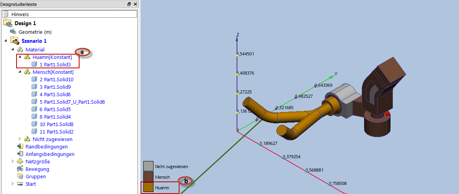Expand the Netzgröße branch
459x194 pixels.
click(x=13, y=161)
